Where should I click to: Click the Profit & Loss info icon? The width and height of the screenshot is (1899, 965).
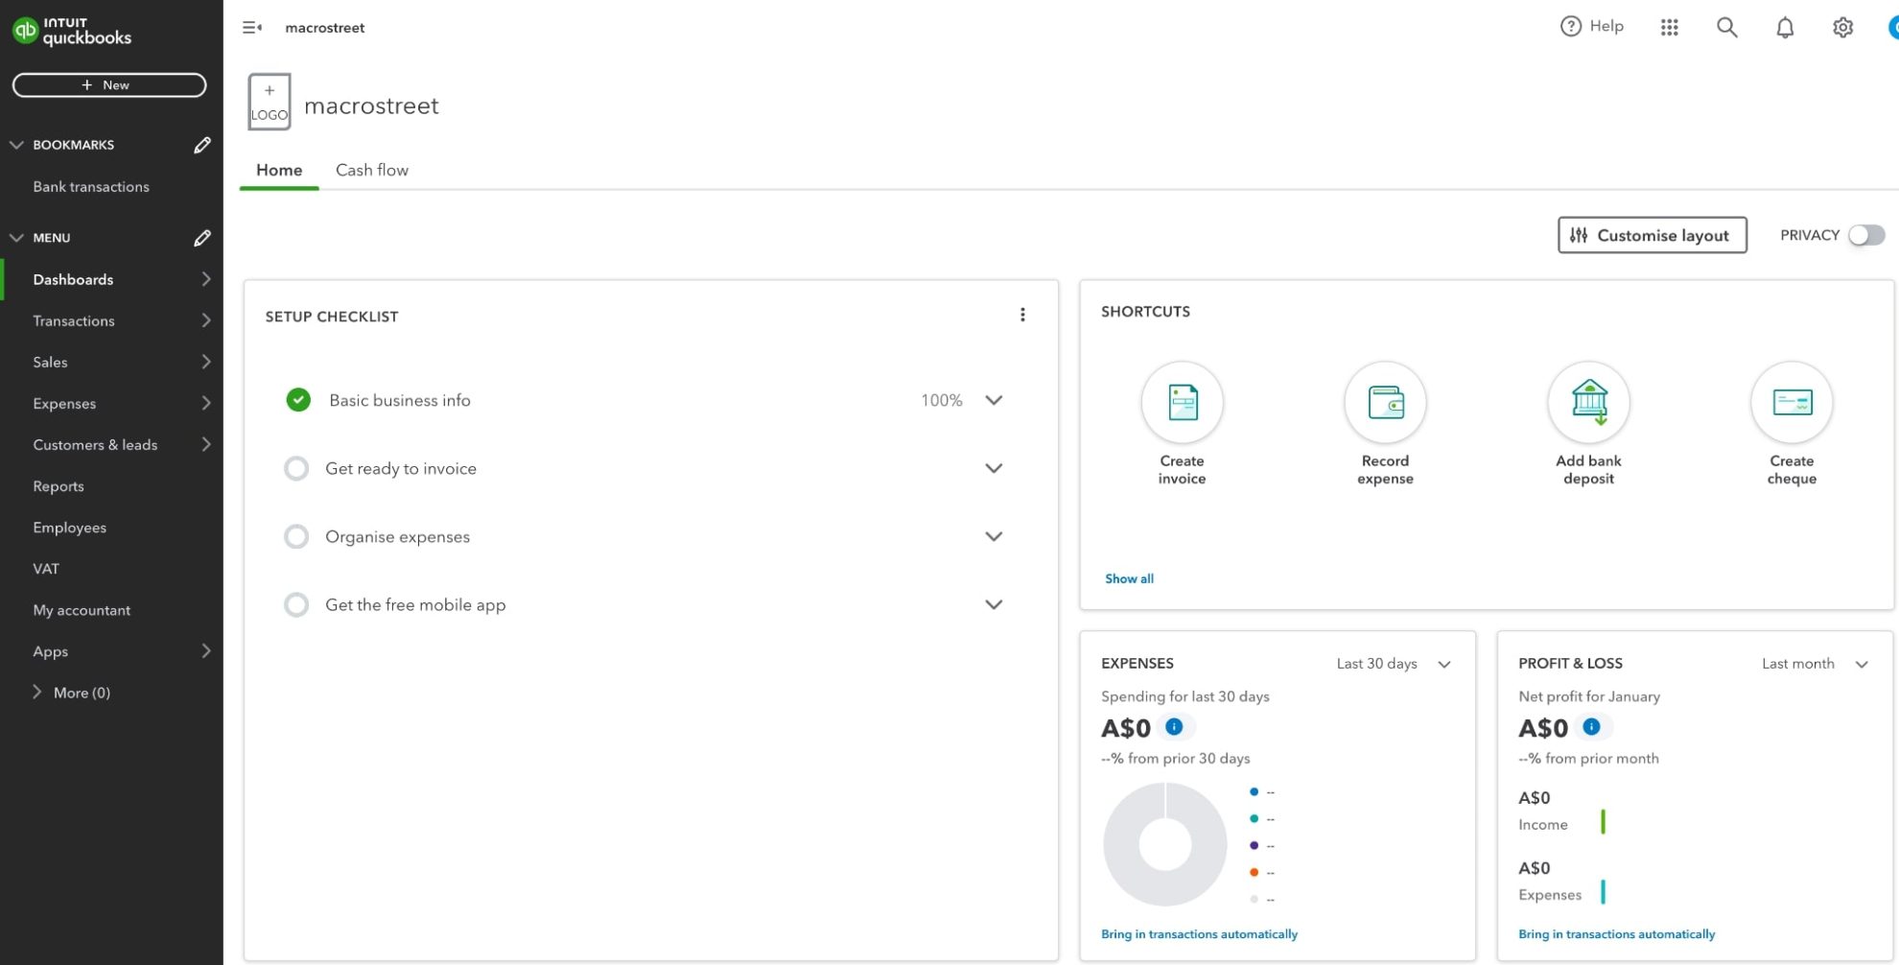click(1591, 727)
